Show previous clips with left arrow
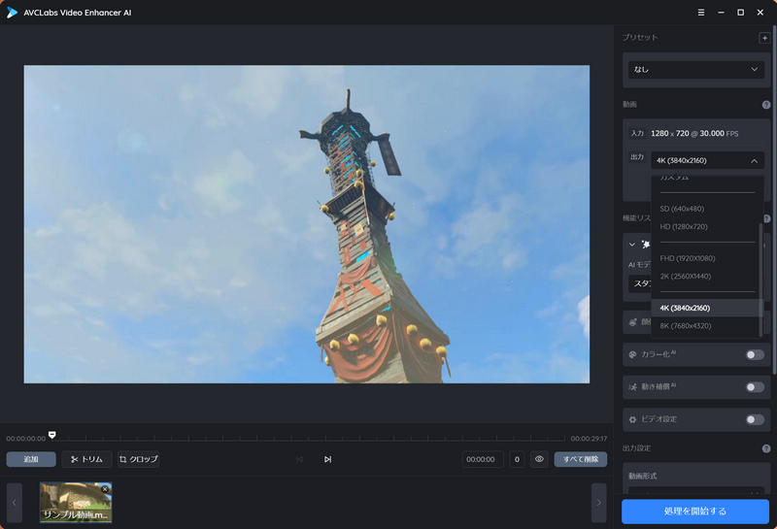 15,503
